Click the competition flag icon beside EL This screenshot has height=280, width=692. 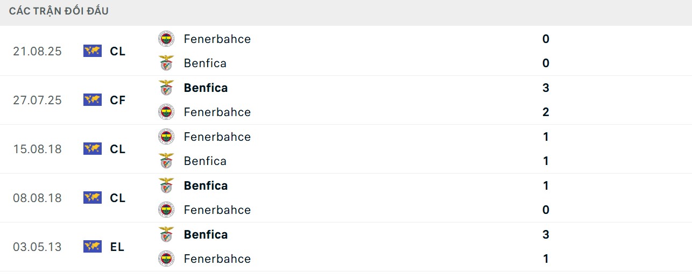[93, 247]
